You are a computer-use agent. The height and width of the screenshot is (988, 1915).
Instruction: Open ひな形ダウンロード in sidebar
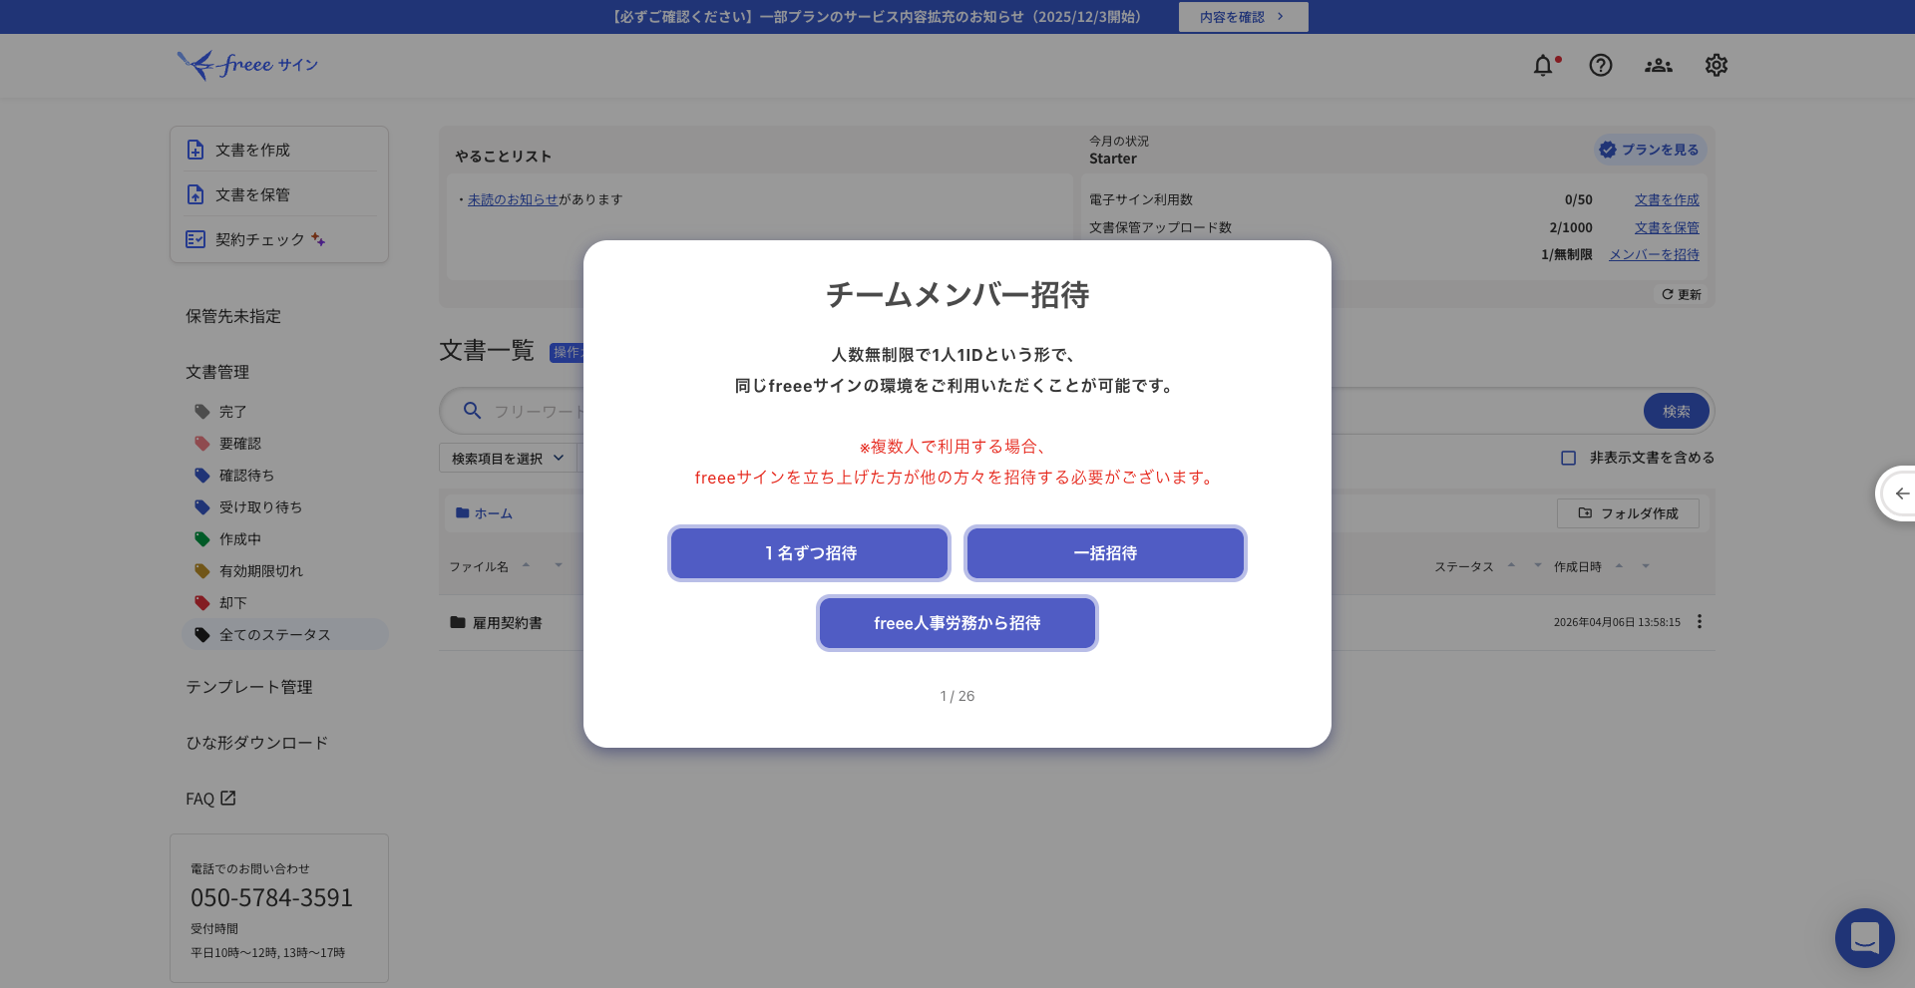tap(257, 743)
